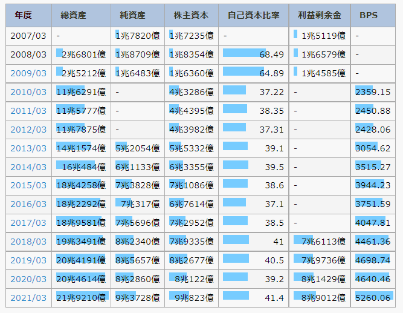The image size is (403, 313).
Task: Click the 5260.06 BPS value
Action: pyautogui.click(x=373, y=298)
